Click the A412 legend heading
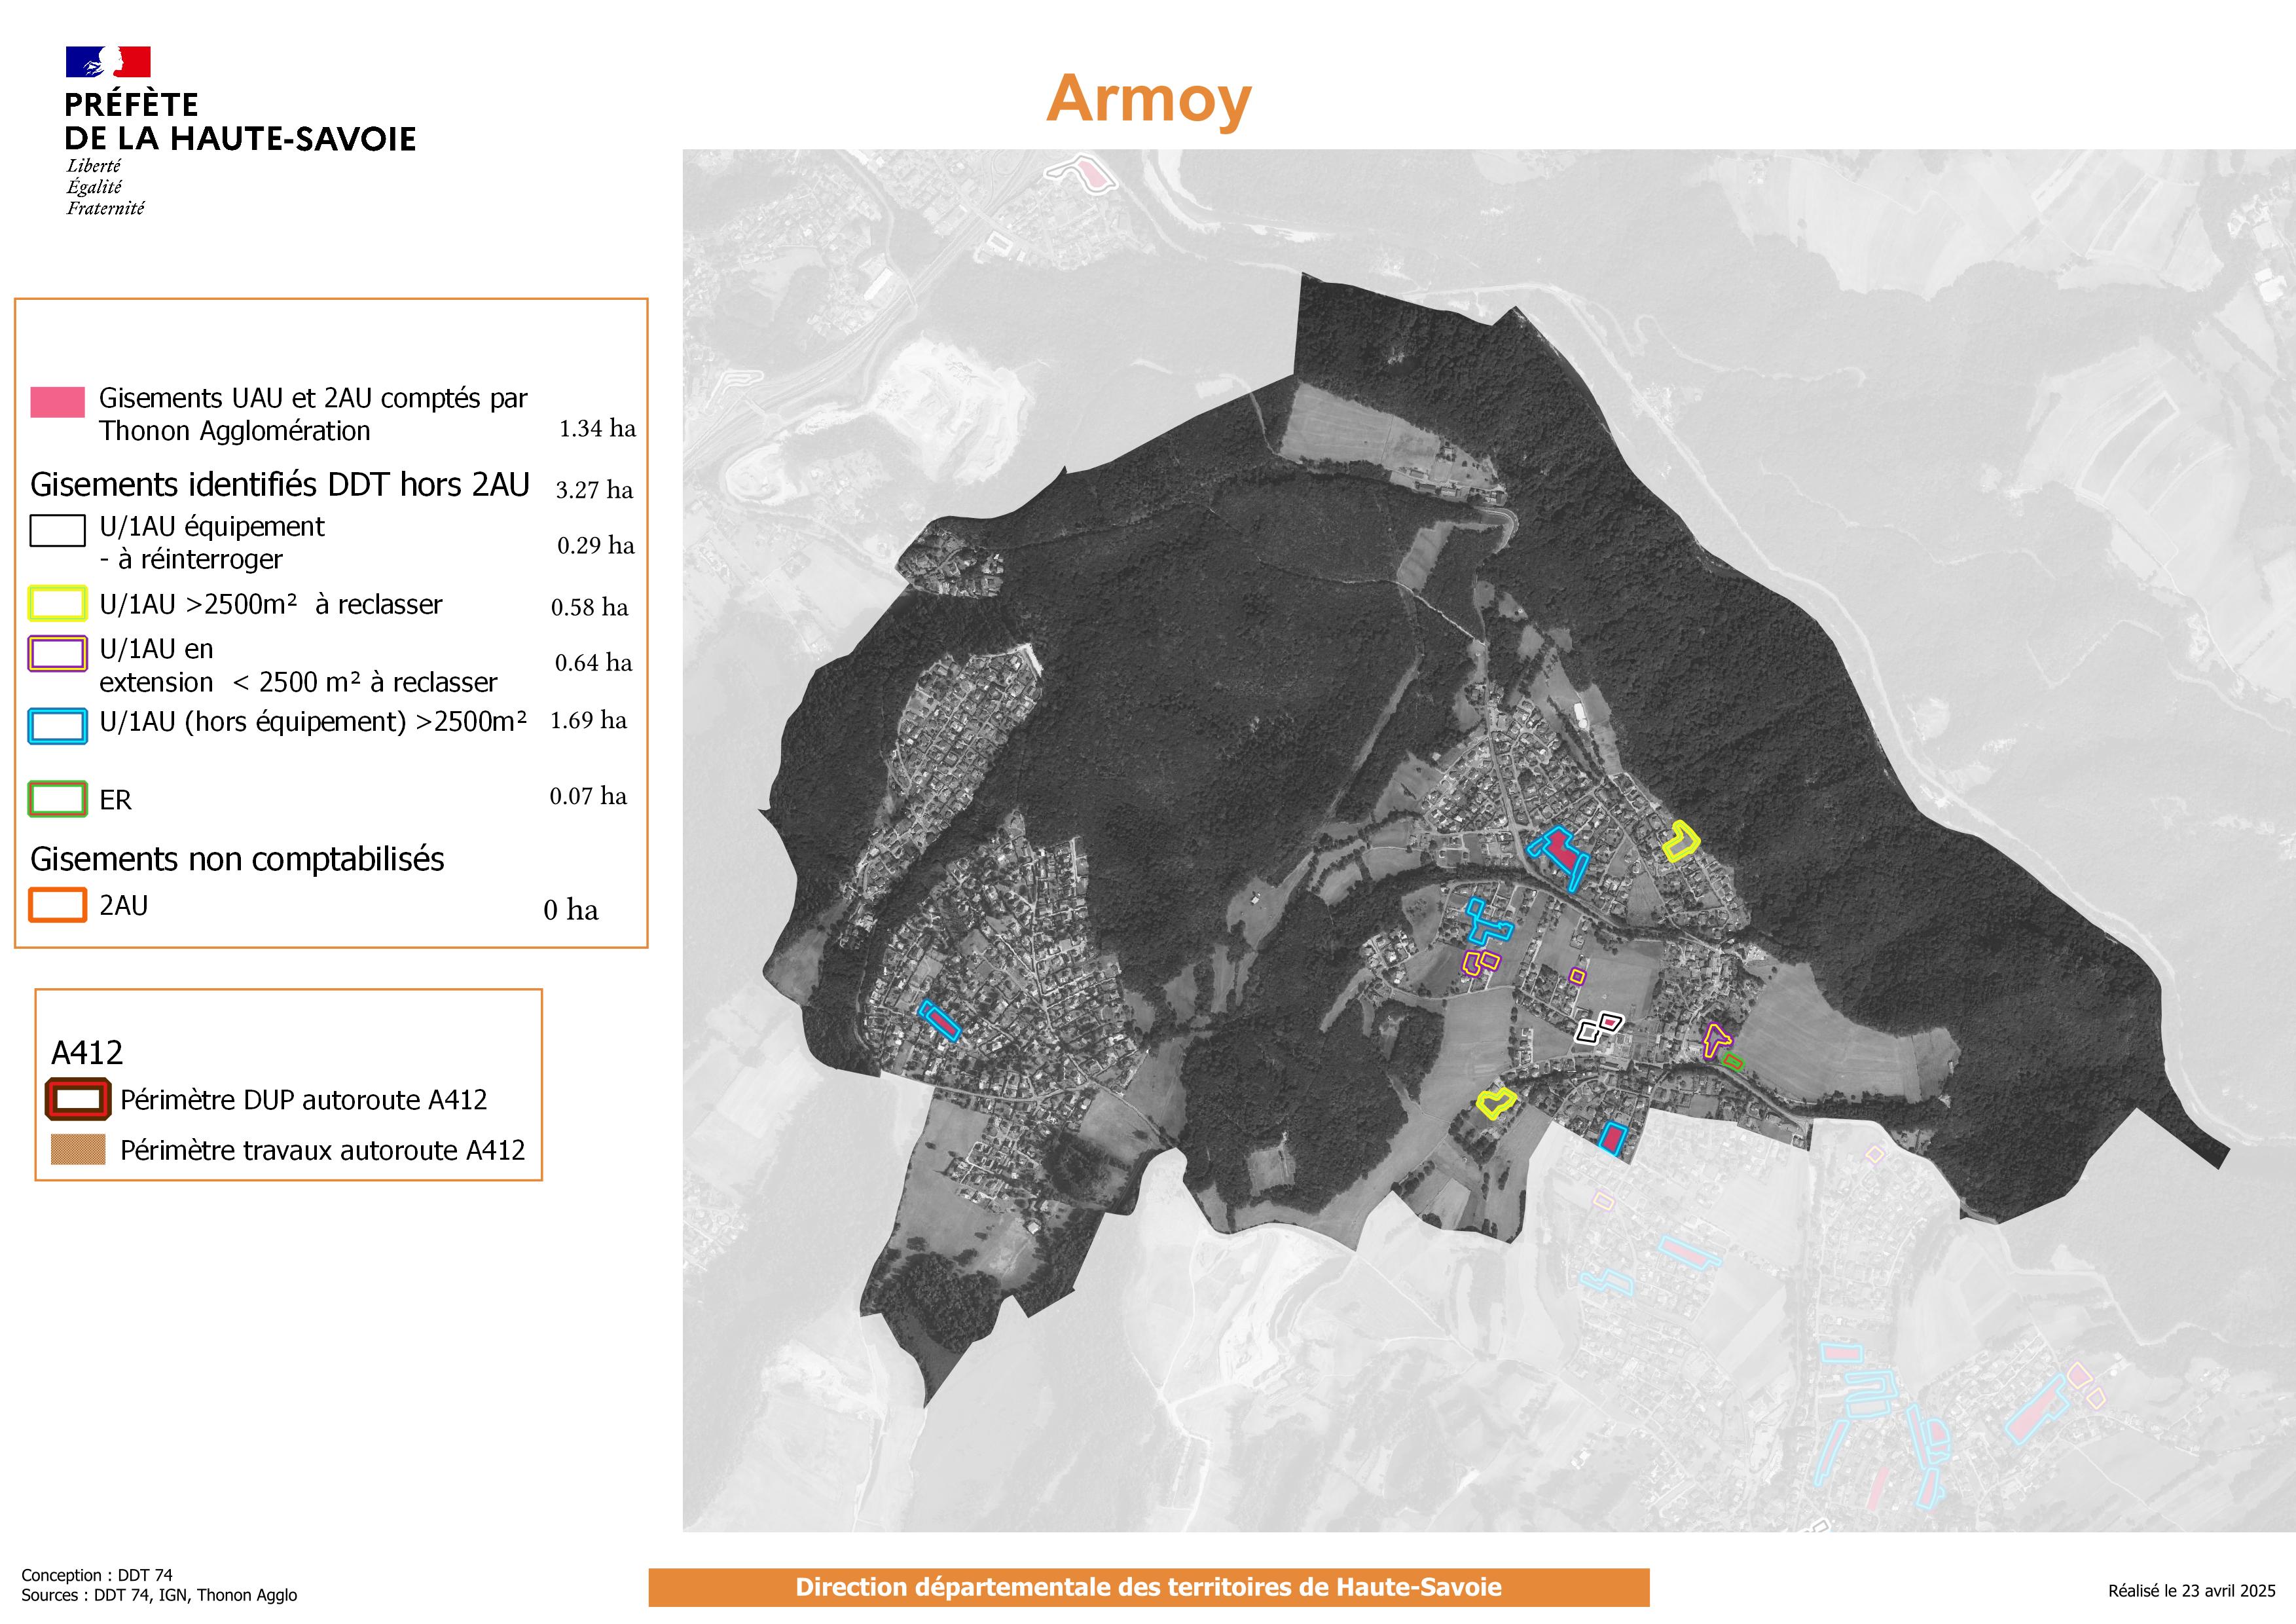The width and height of the screenshot is (2296, 1624). pyautogui.click(x=87, y=1053)
